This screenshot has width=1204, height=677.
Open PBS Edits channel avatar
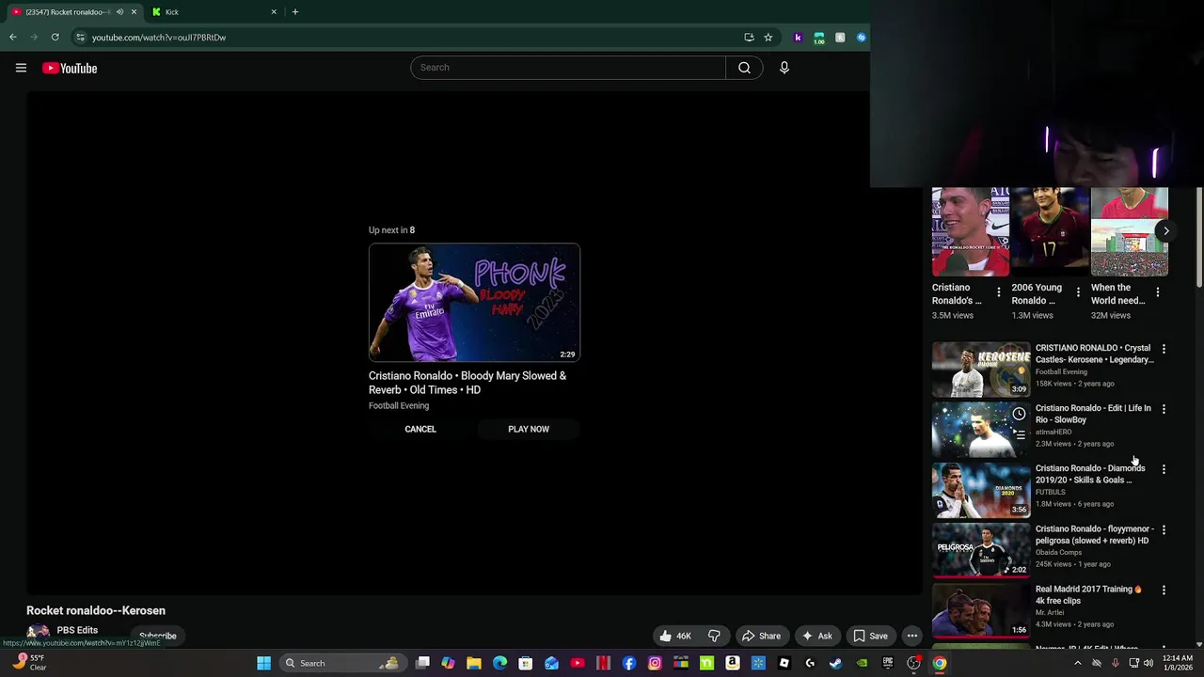[x=38, y=632]
